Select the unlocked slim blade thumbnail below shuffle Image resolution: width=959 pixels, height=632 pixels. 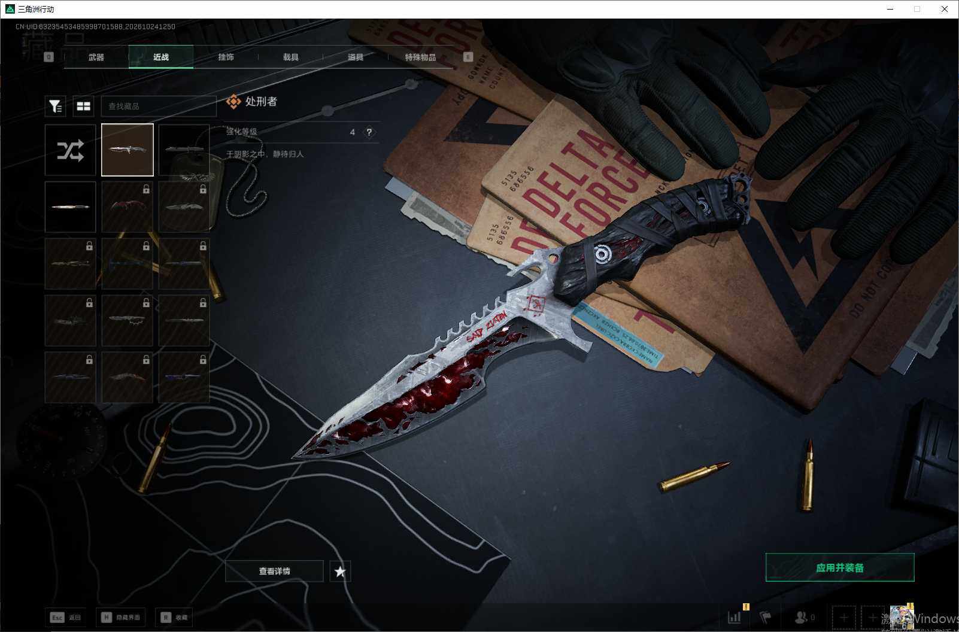click(70, 207)
